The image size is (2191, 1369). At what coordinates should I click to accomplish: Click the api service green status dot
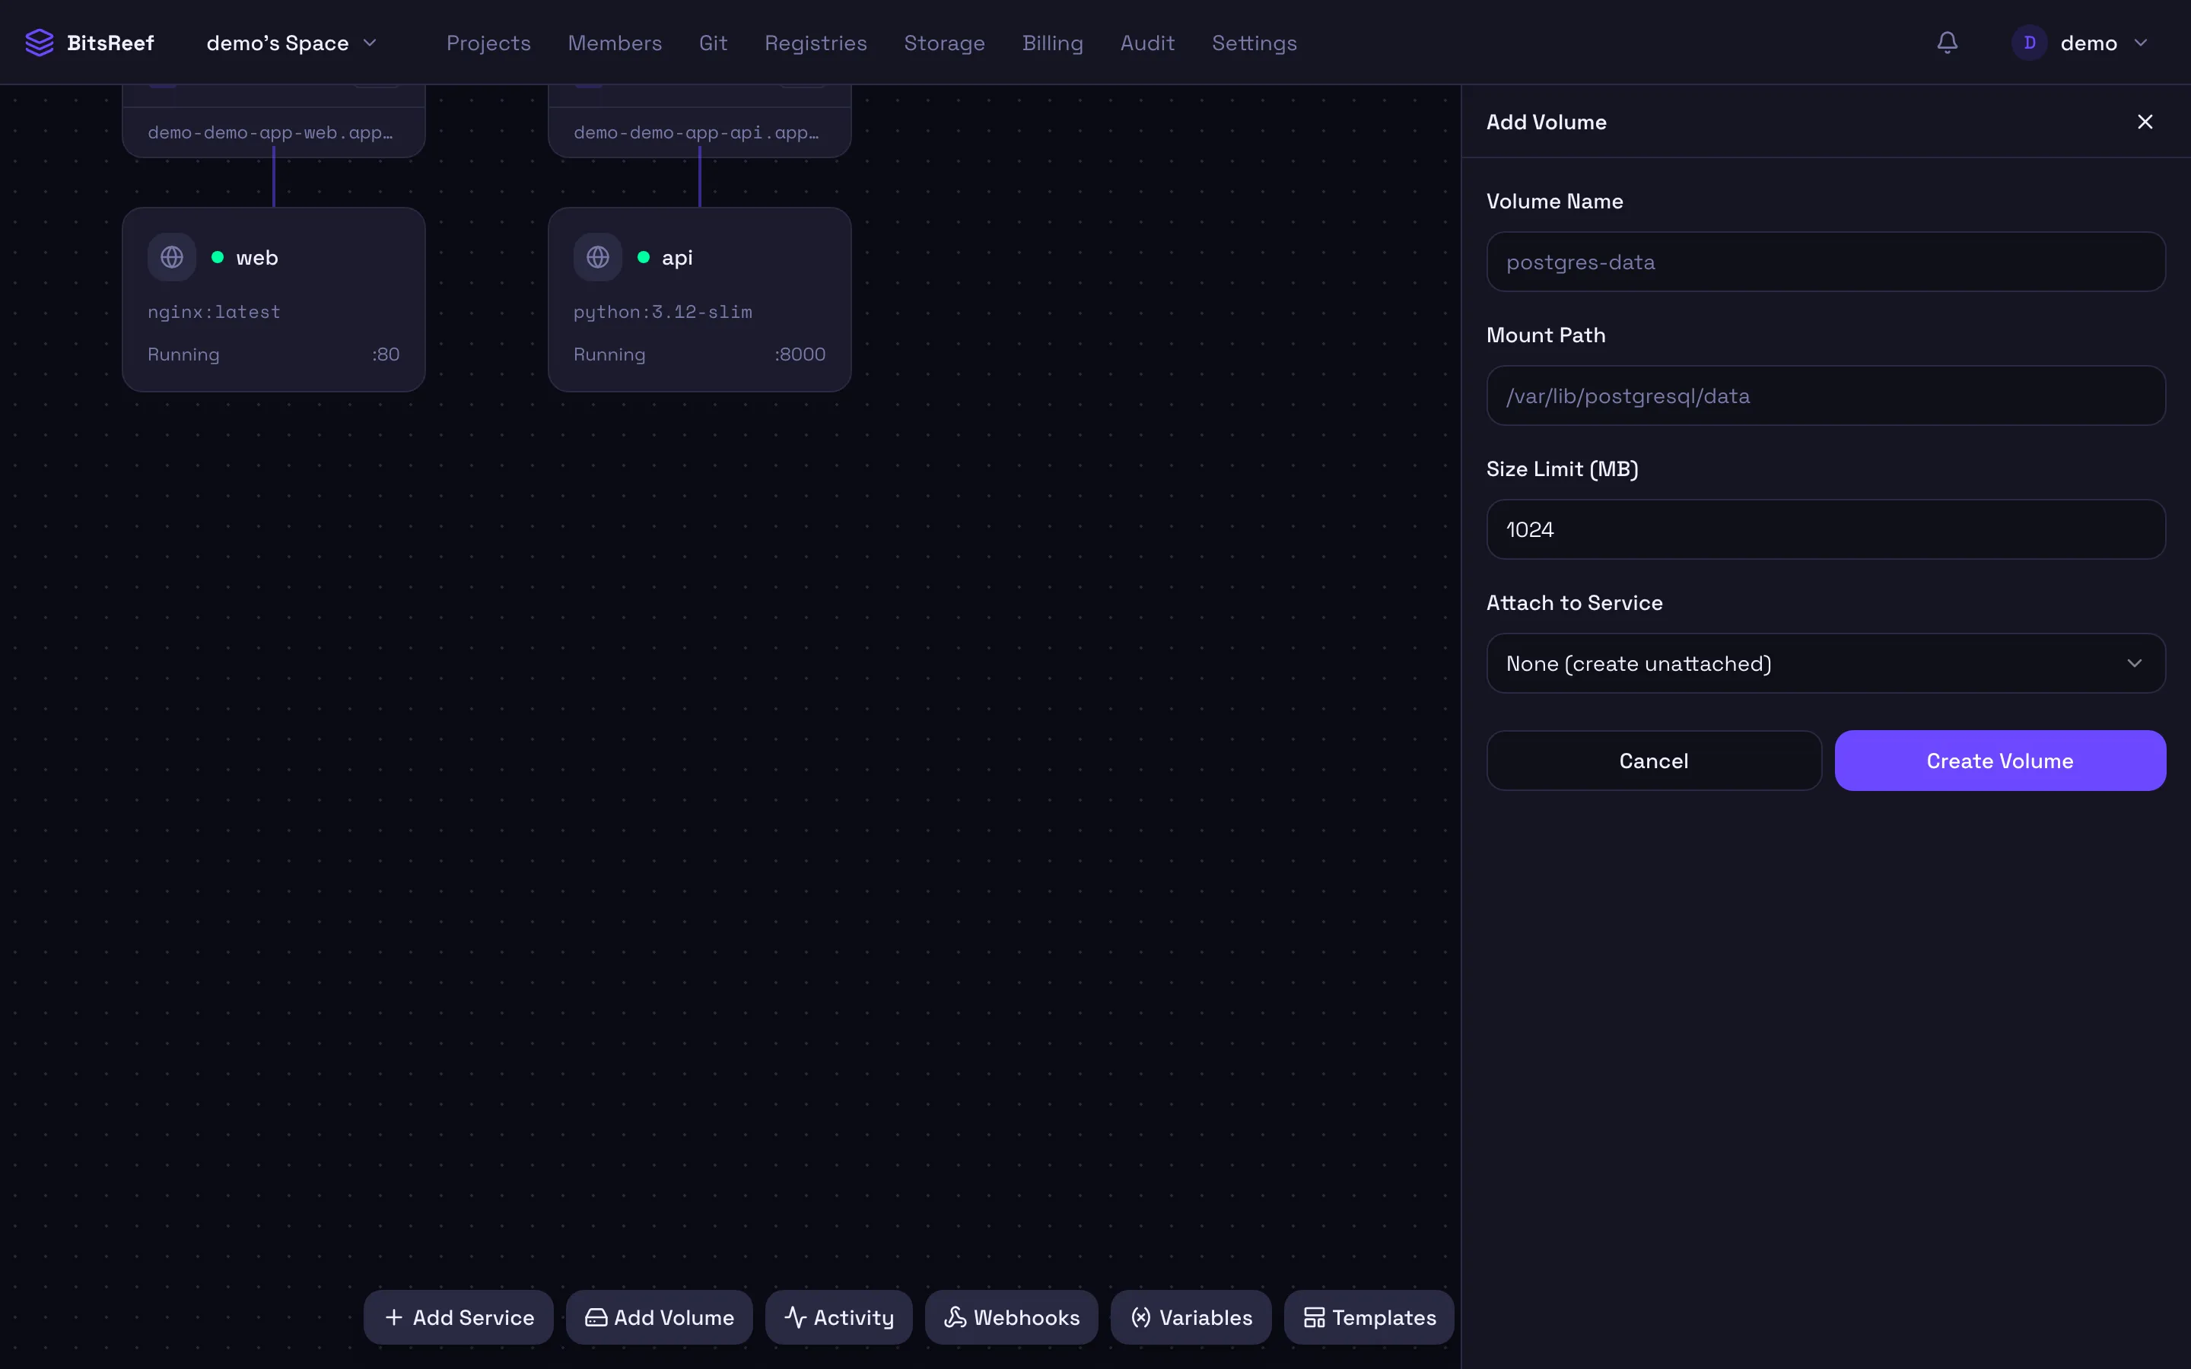pos(644,257)
